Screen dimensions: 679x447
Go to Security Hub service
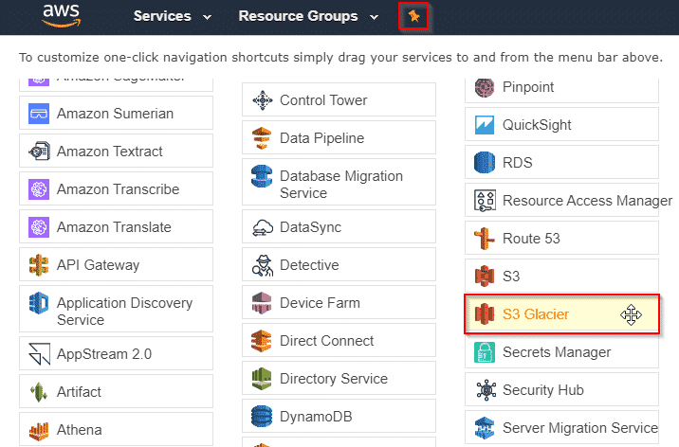543,390
